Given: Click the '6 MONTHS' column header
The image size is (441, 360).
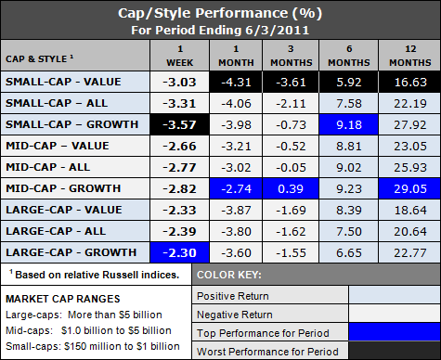Looking at the screenshot, I should coord(349,56).
